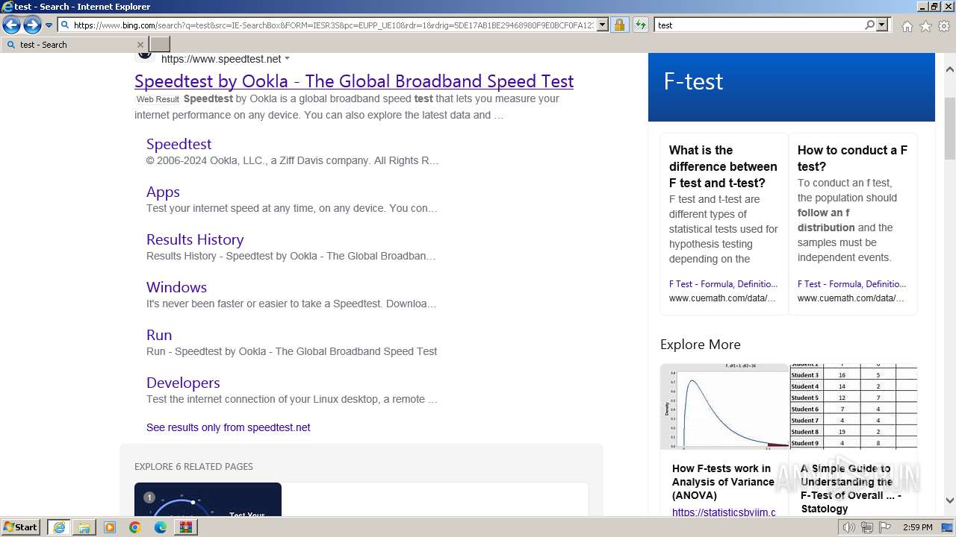
Task: Launch Microsoft Edge from taskbar
Action: pos(161,527)
